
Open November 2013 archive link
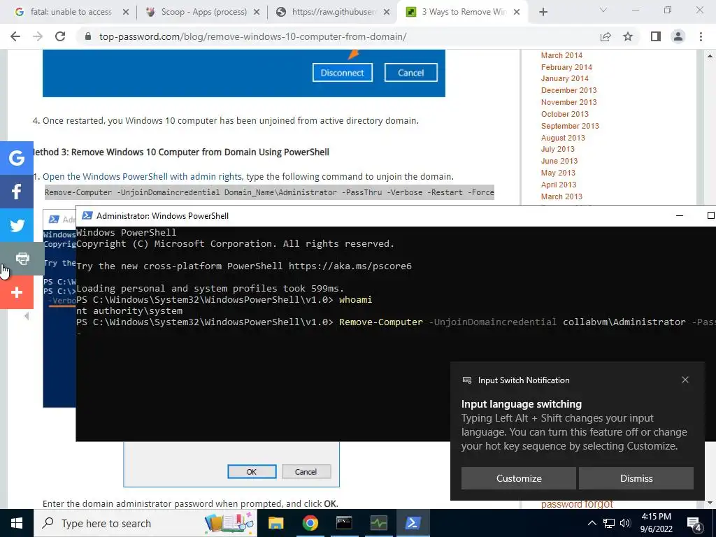point(569,102)
